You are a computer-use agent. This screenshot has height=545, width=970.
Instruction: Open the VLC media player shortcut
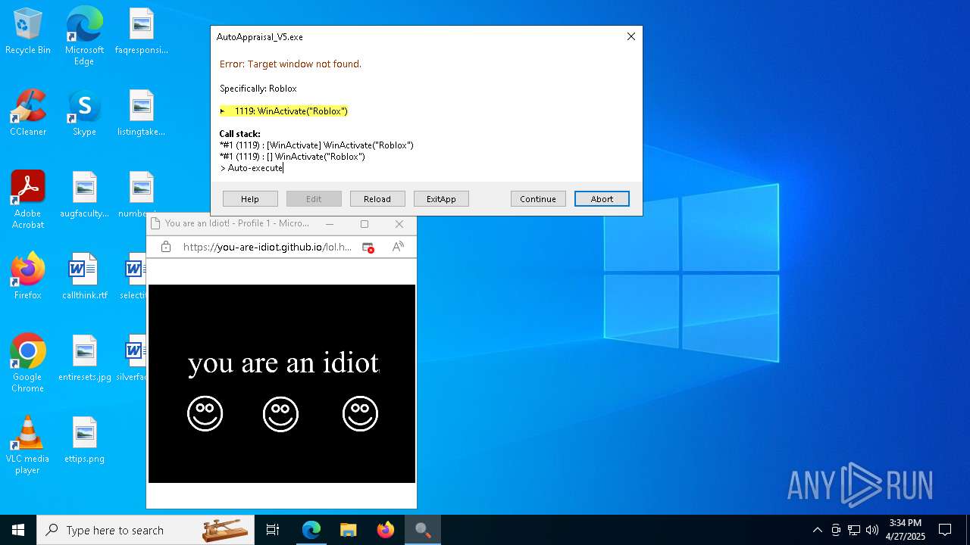click(x=28, y=445)
